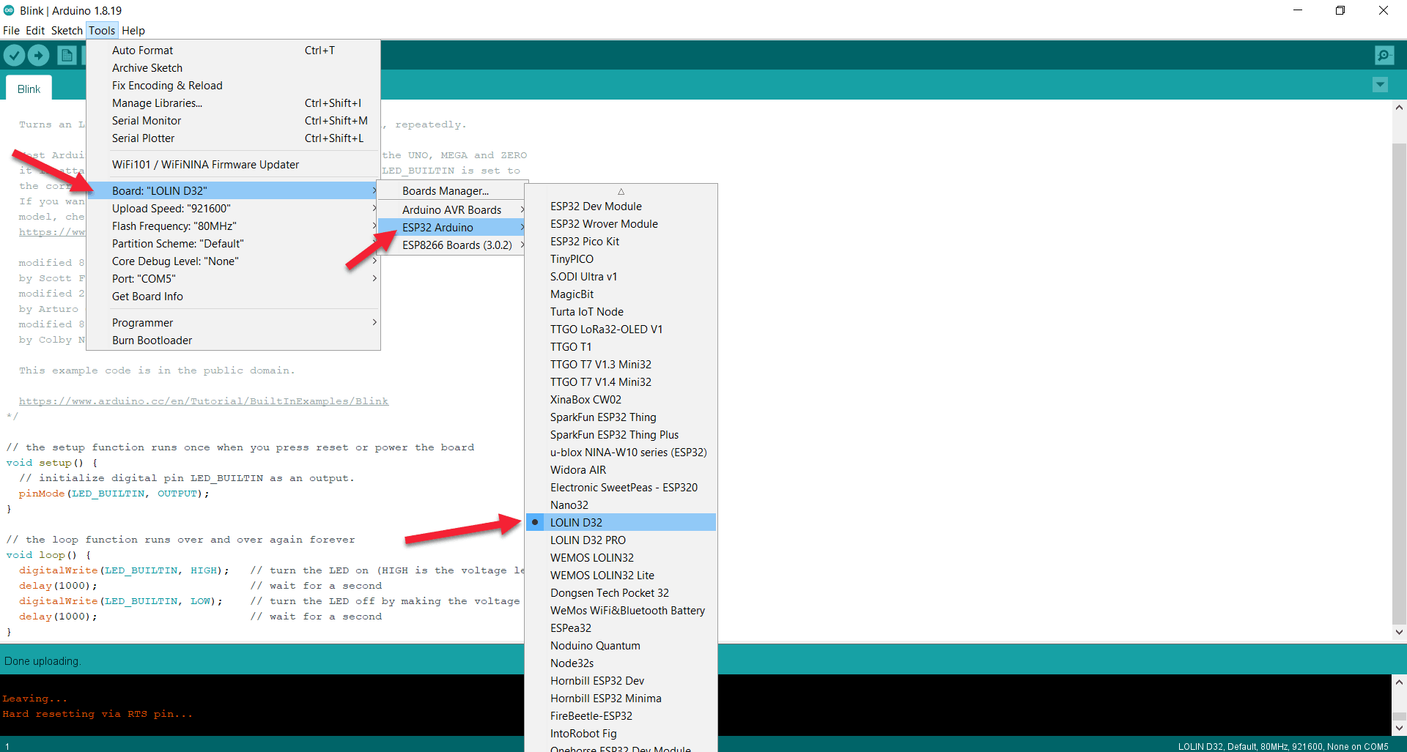
Task: Select MagicBit board
Action: click(x=621, y=294)
